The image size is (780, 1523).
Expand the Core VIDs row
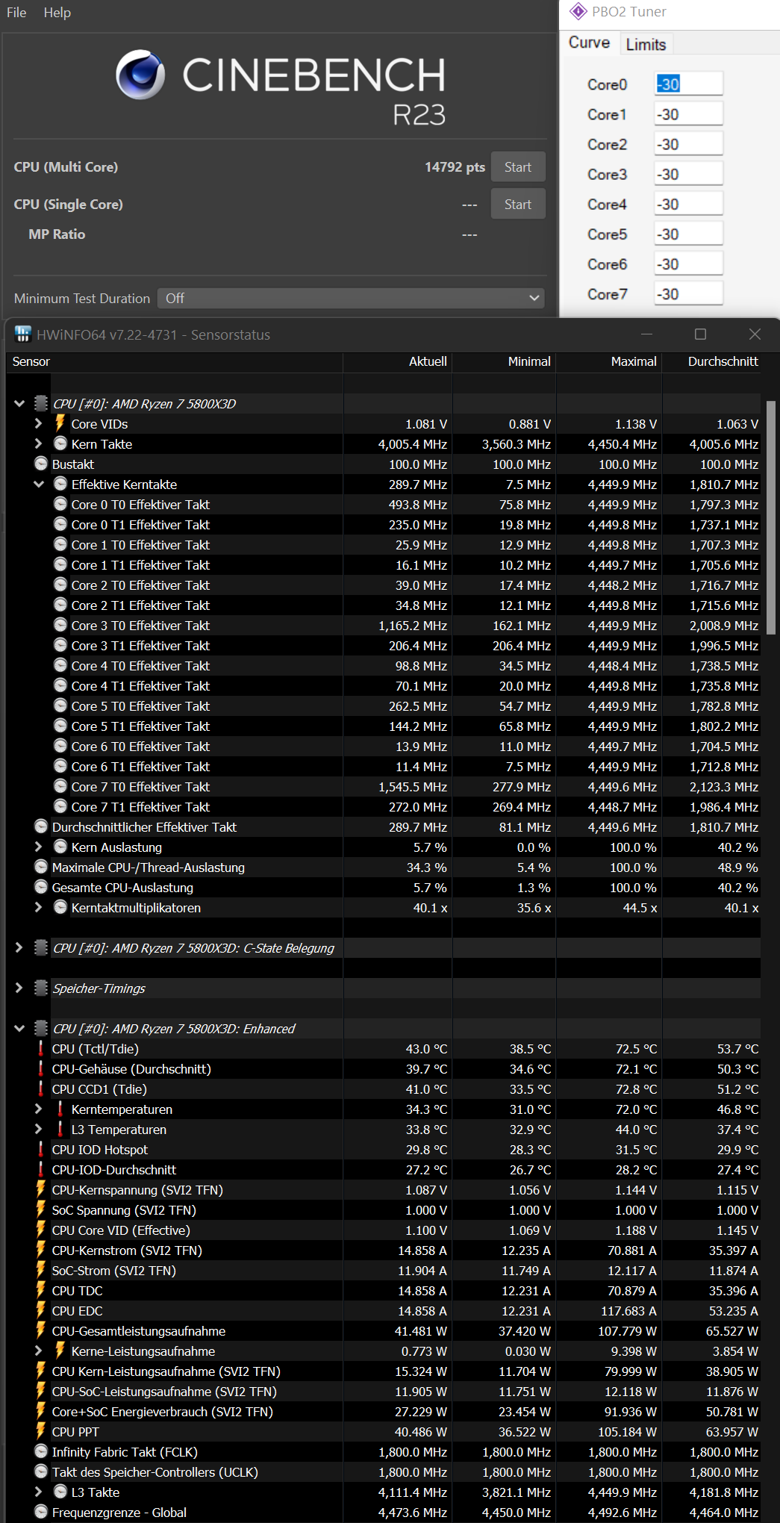pos(39,423)
